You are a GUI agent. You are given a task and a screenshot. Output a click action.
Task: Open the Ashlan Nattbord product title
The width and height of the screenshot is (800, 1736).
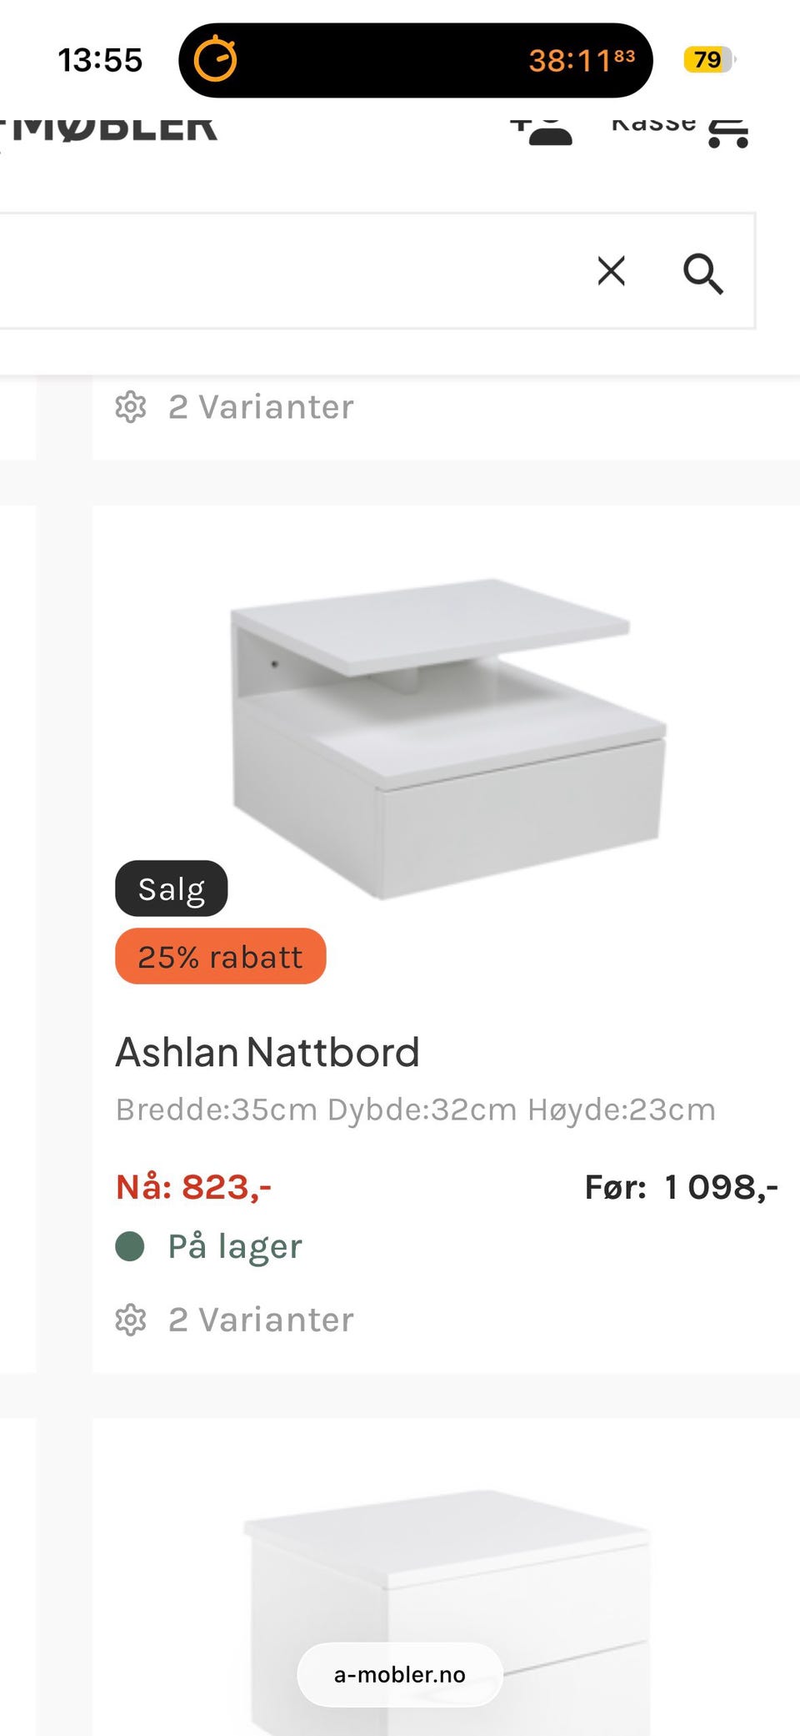tap(267, 1053)
